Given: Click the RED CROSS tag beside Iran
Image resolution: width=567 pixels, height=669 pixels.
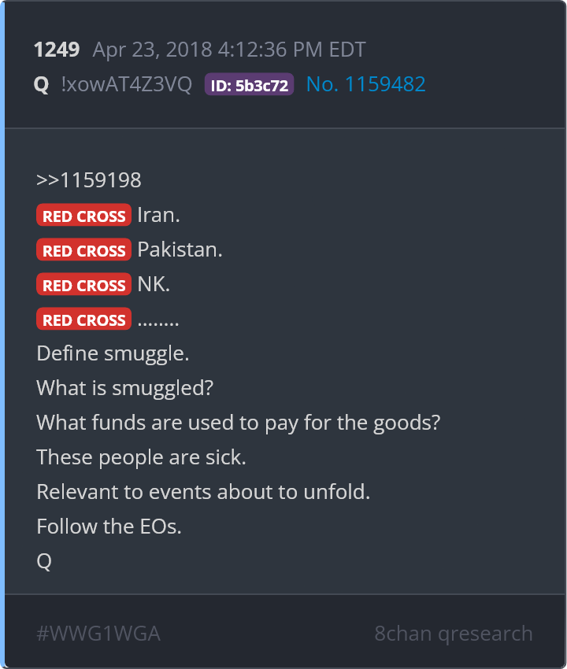Looking at the screenshot, I should (x=83, y=215).
